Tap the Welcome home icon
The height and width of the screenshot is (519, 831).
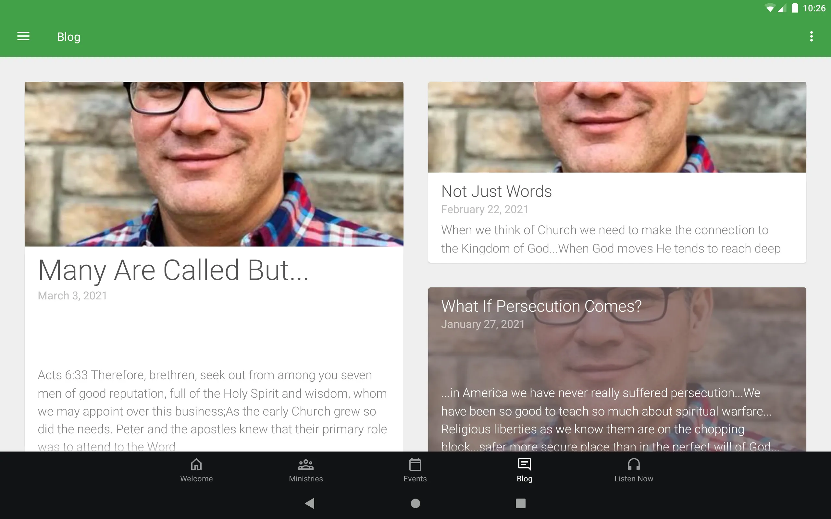point(196,469)
